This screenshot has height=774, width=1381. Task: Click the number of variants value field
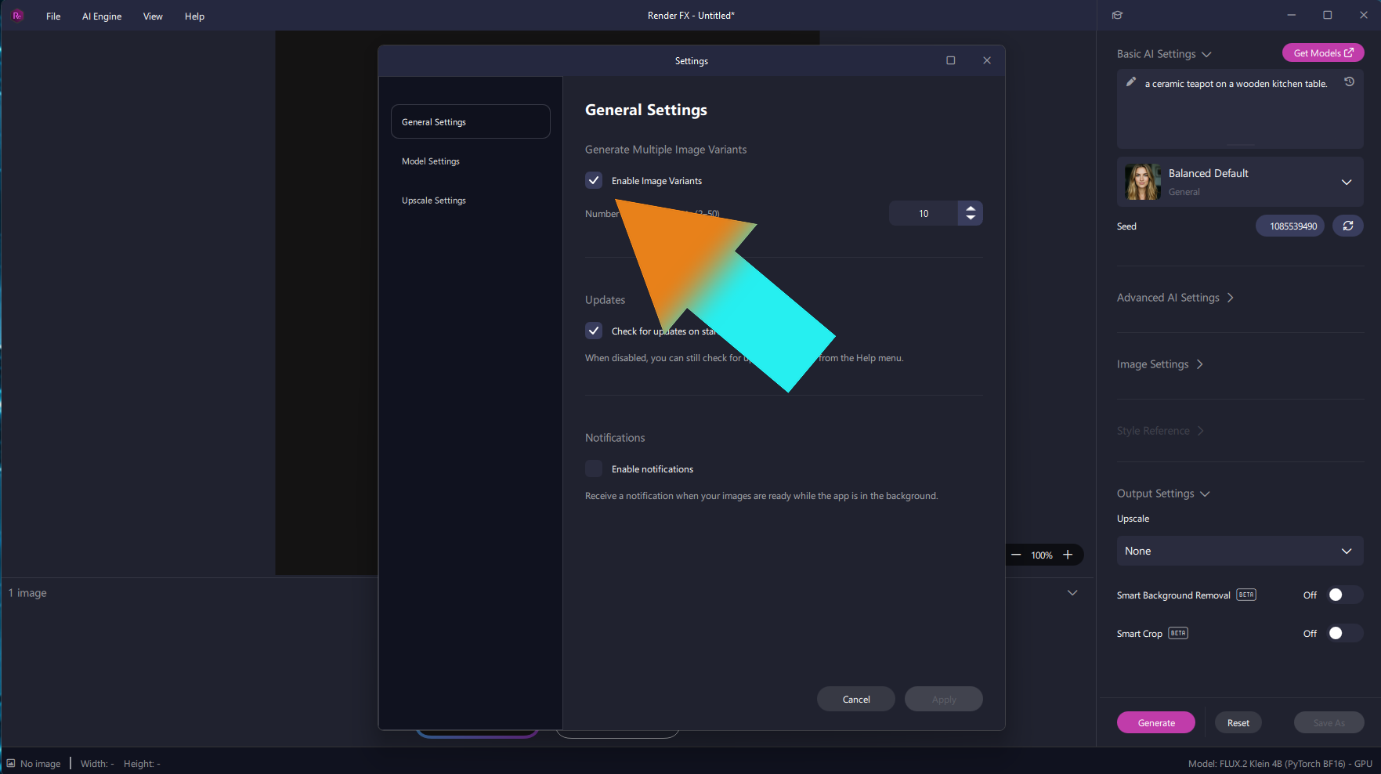click(924, 213)
